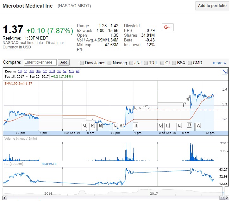Click the NASDAQ:MBOT ticker text
The height and width of the screenshot is (201, 230).
pos(74,6)
